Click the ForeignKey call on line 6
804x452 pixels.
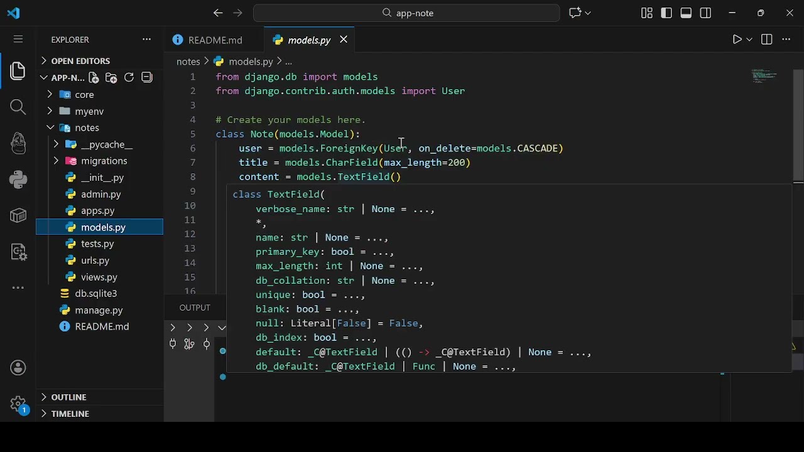click(349, 148)
